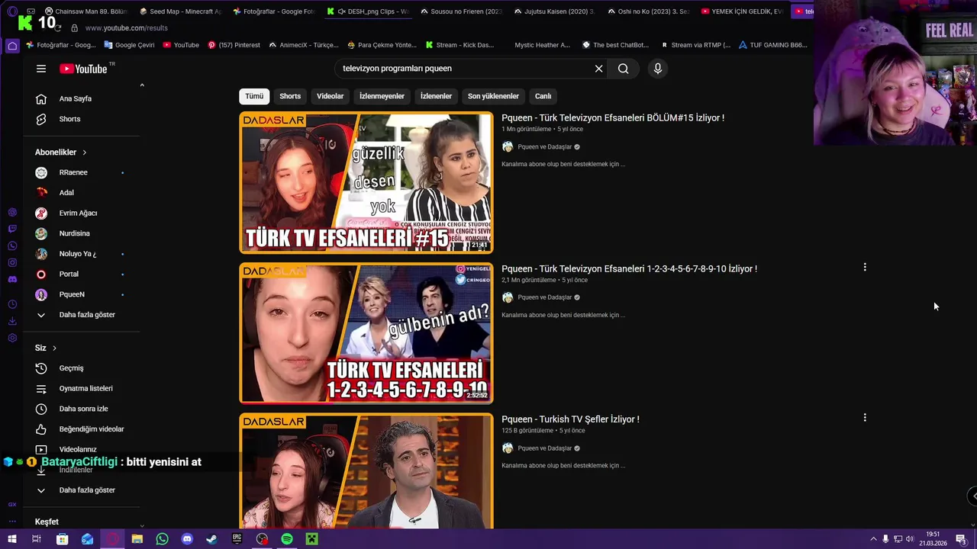The height and width of the screenshot is (549, 977).
Task: Select the Shorts filter chip
Action: (290, 96)
